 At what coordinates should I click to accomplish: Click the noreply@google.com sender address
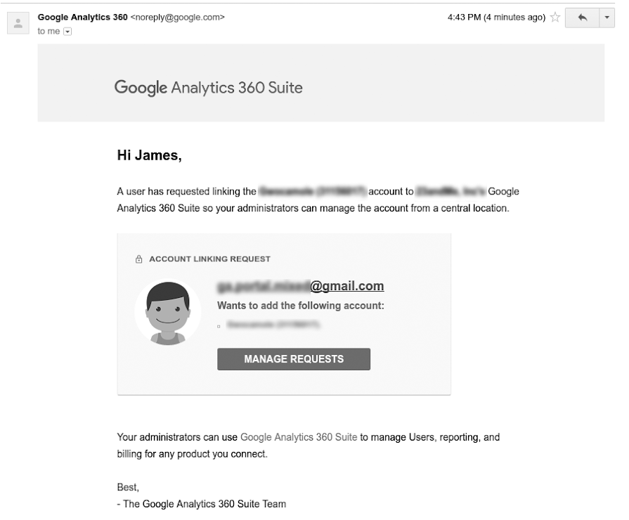(178, 17)
